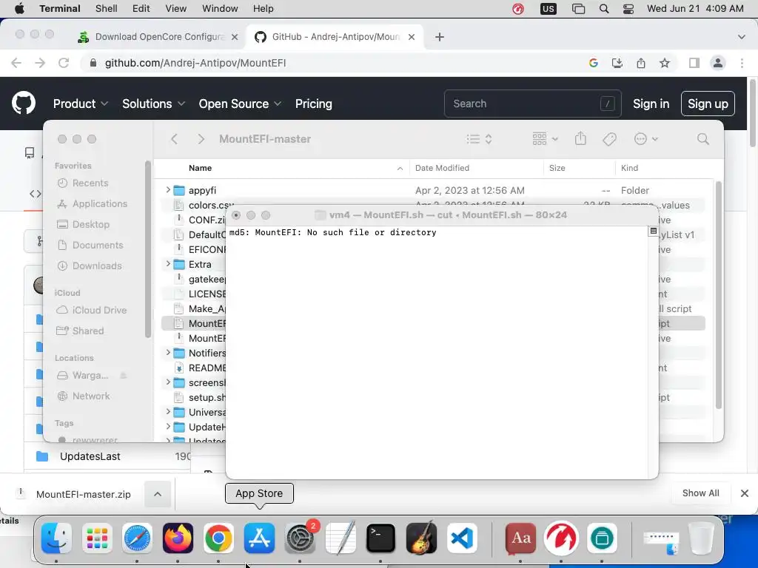Image resolution: width=758 pixels, height=568 pixels.
Task: Open Chrome's install/download page icon
Action: [617, 63]
